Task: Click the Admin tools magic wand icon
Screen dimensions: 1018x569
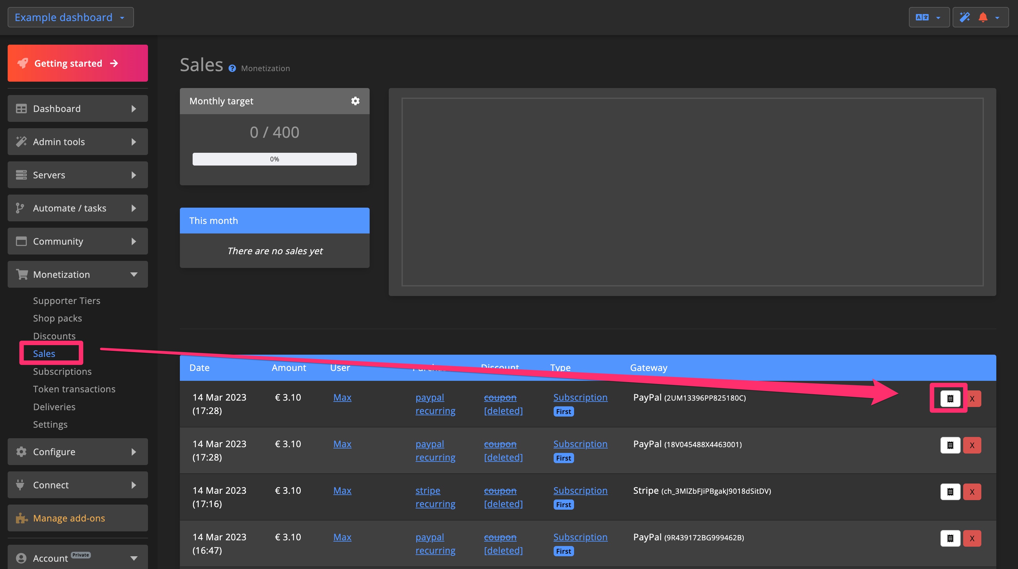Action: (x=21, y=142)
